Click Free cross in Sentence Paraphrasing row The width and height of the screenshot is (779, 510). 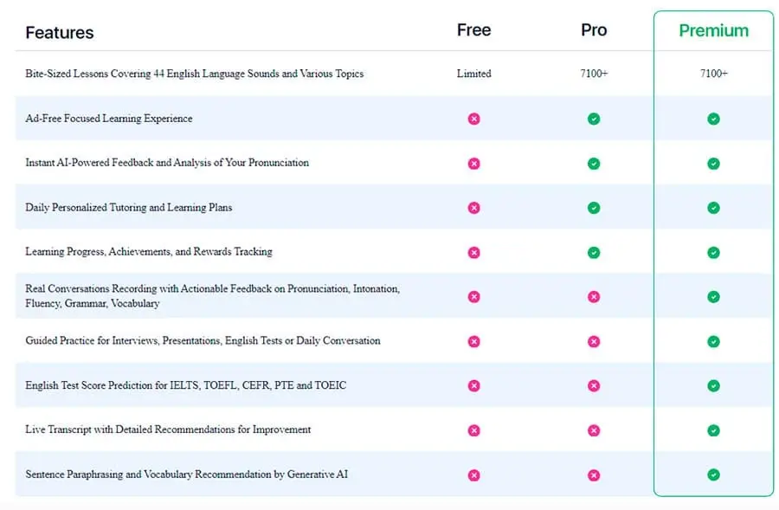pyautogui.click(x=474, y=475)
